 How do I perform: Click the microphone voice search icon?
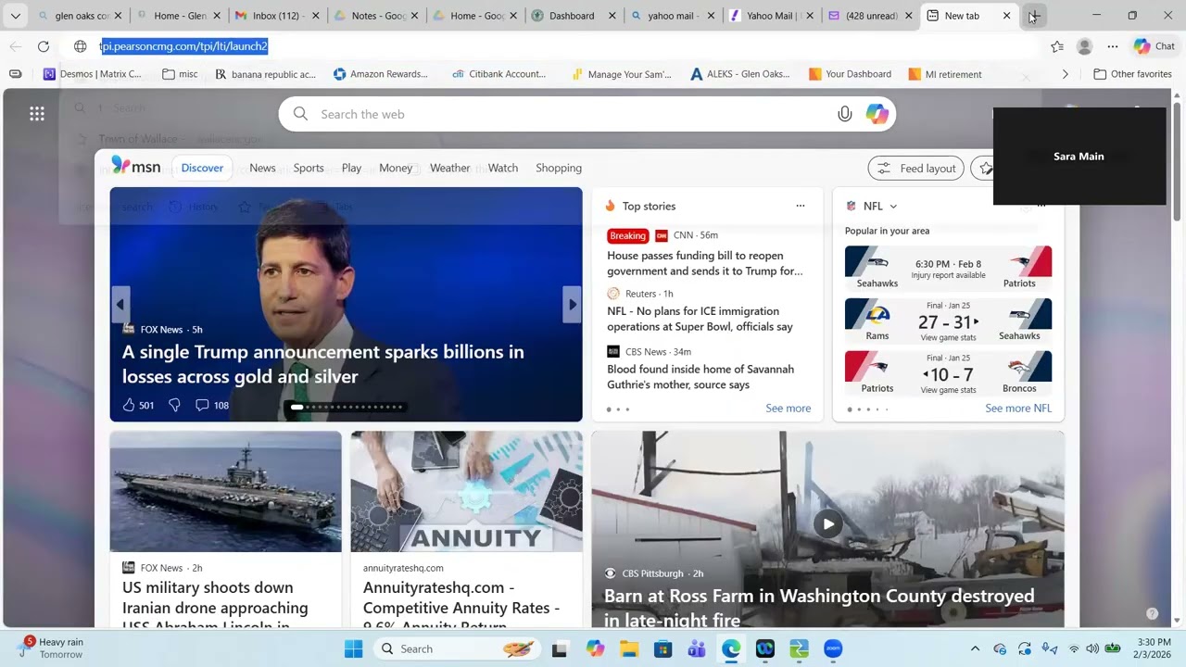844,114
